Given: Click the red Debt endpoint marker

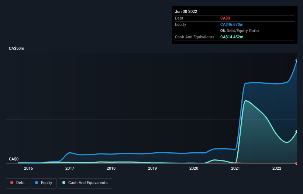Looking at the screenshot, I should click(x=297, y=163).
